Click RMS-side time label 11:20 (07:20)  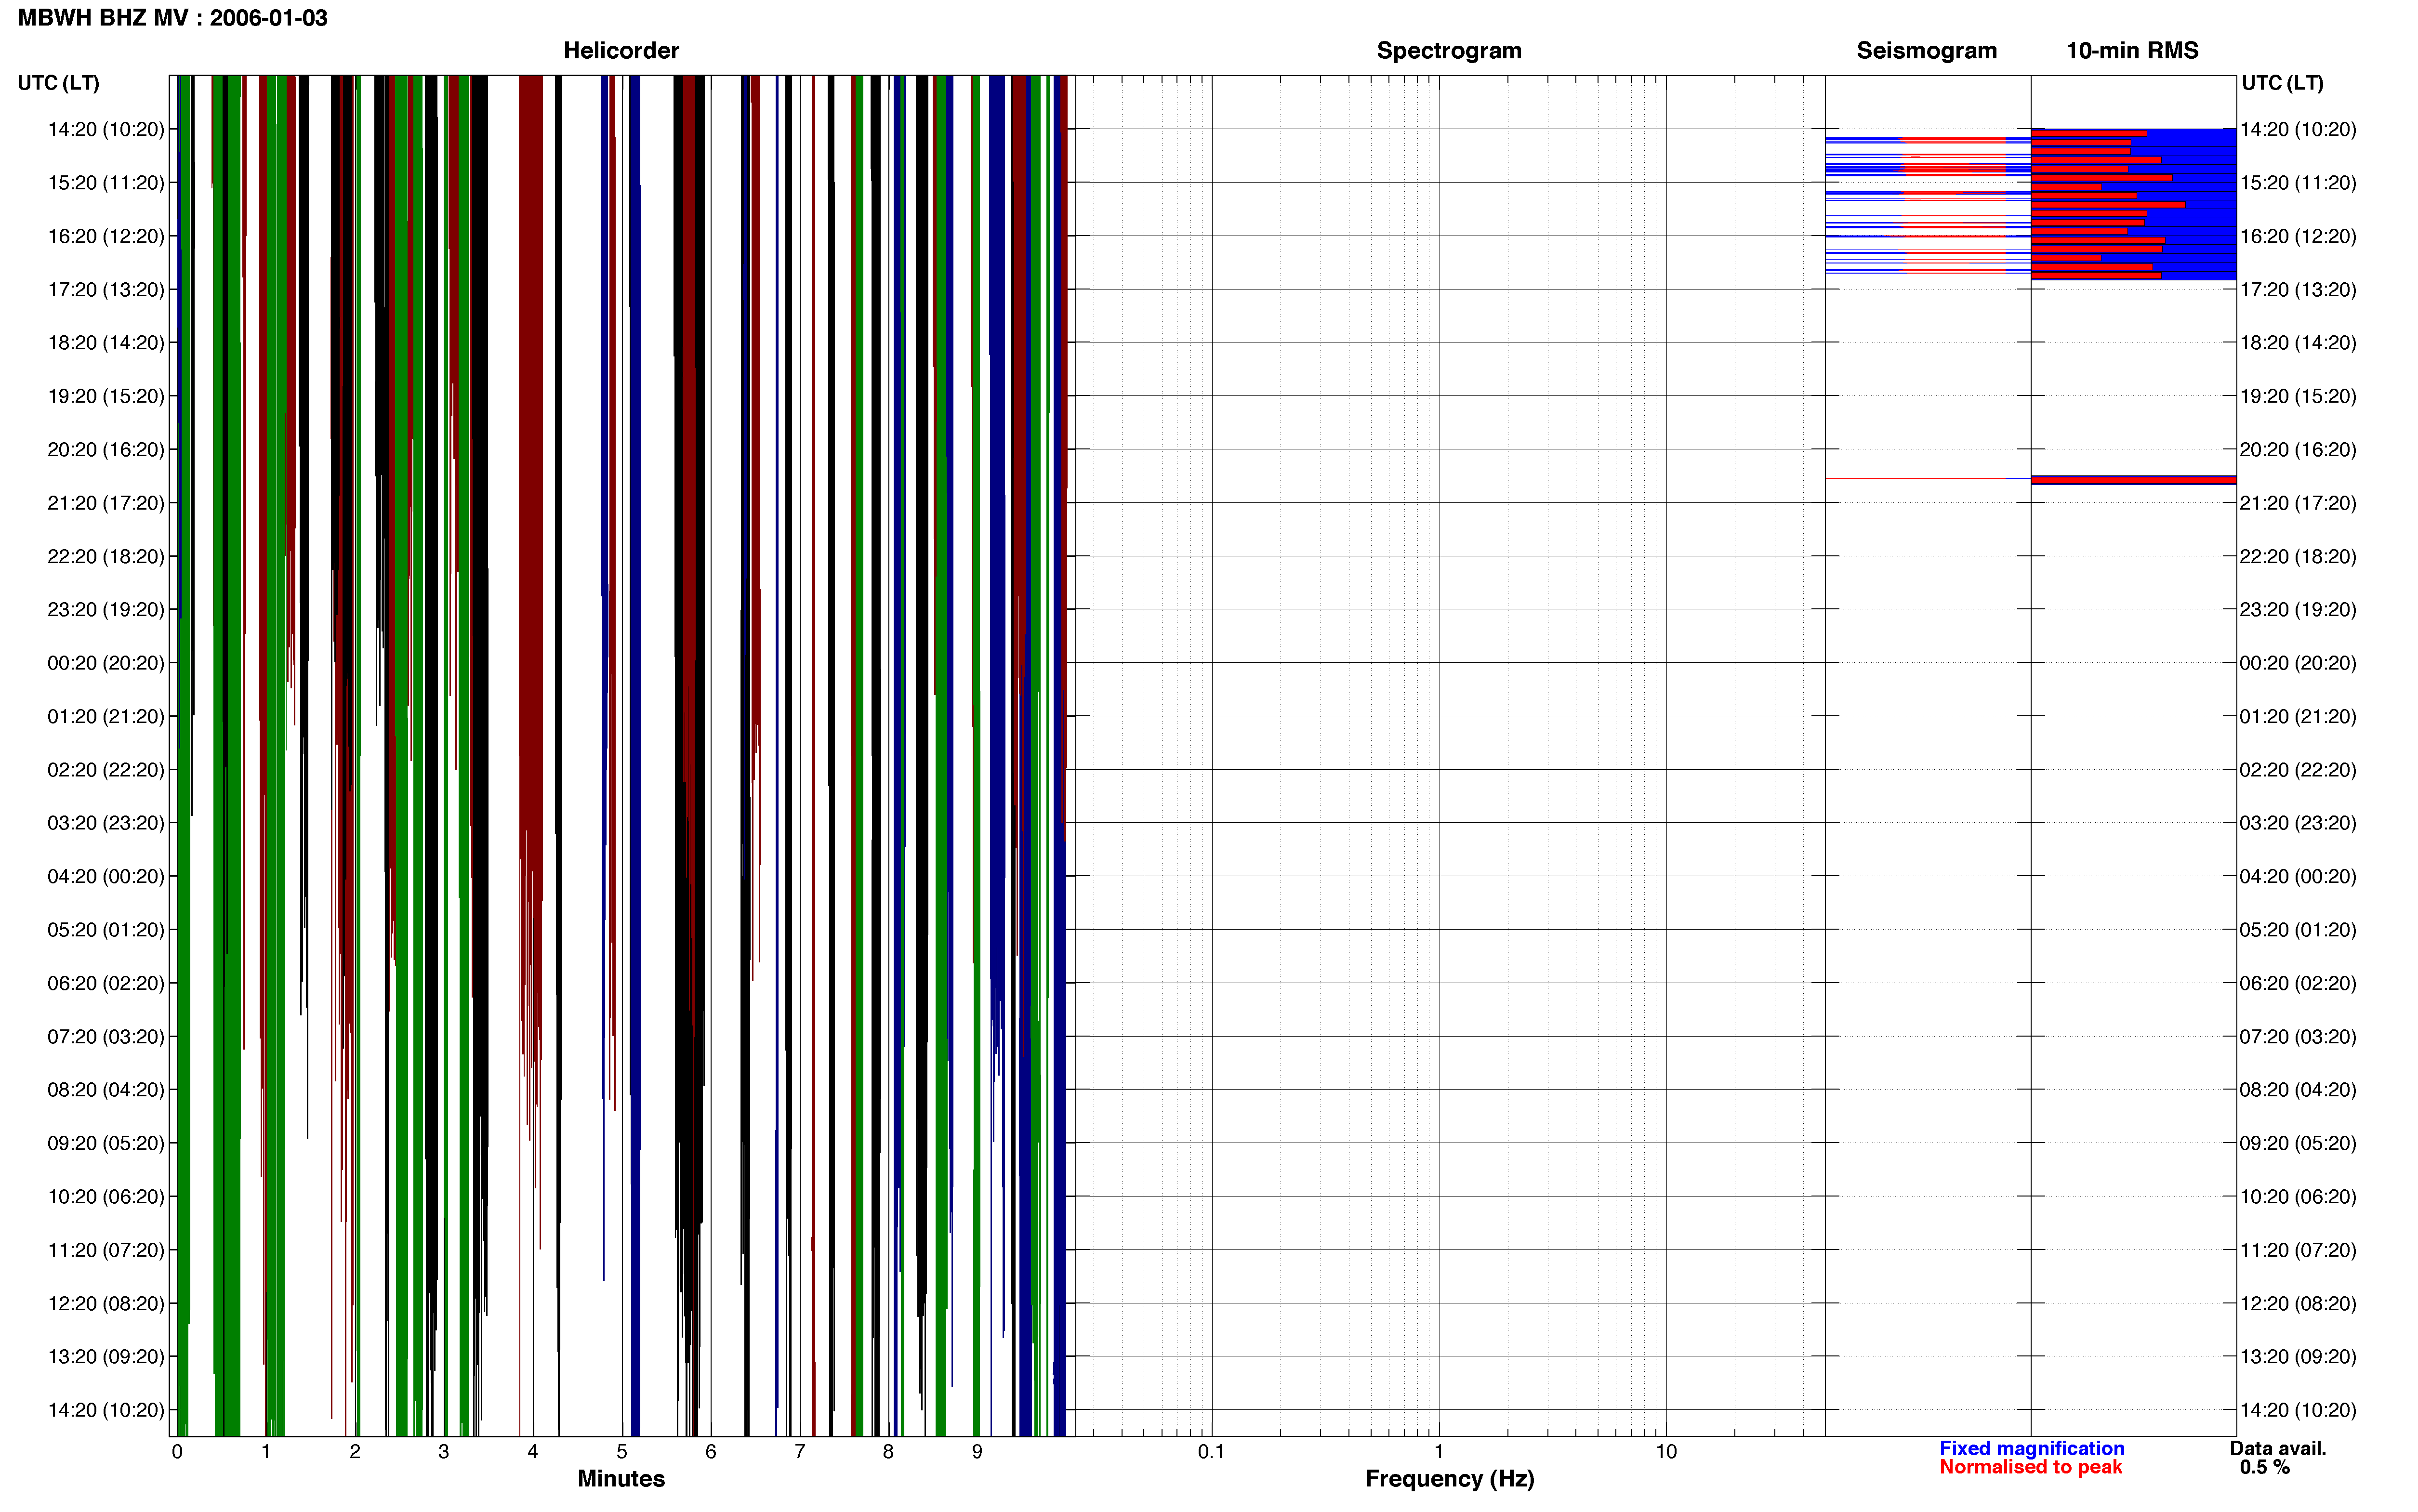2298,1250
